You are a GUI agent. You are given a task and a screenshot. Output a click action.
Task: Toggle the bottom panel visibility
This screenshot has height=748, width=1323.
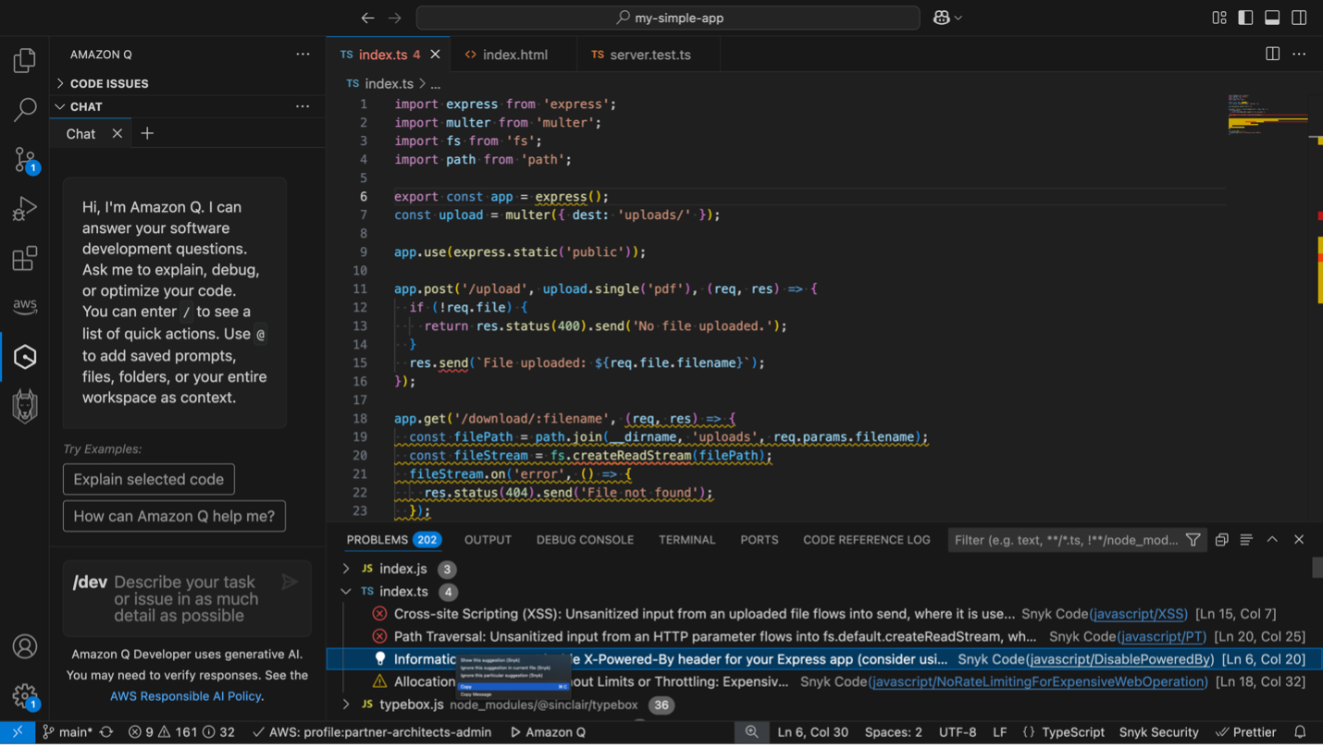pyautogui.click(x=1272, y=18)
